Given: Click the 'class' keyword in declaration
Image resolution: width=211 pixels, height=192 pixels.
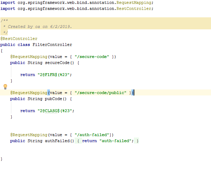Looking at the screenshot, I should point(24,45).
